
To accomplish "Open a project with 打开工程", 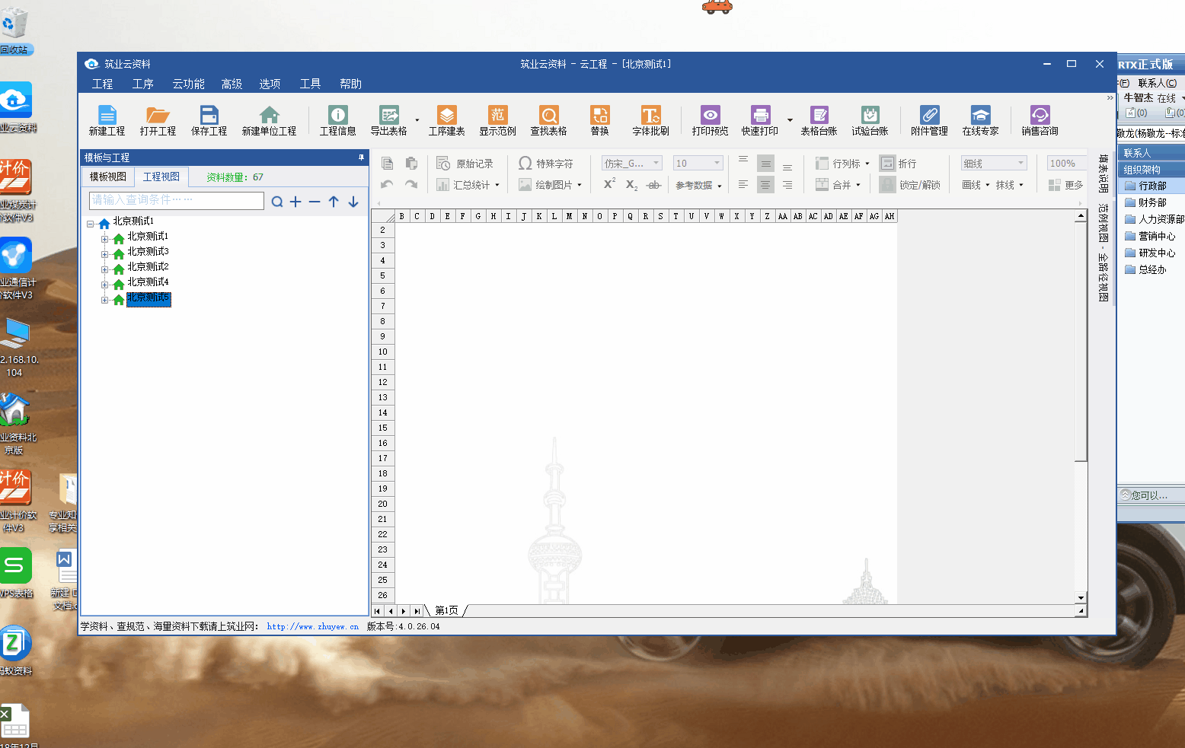I will point(158,120).
